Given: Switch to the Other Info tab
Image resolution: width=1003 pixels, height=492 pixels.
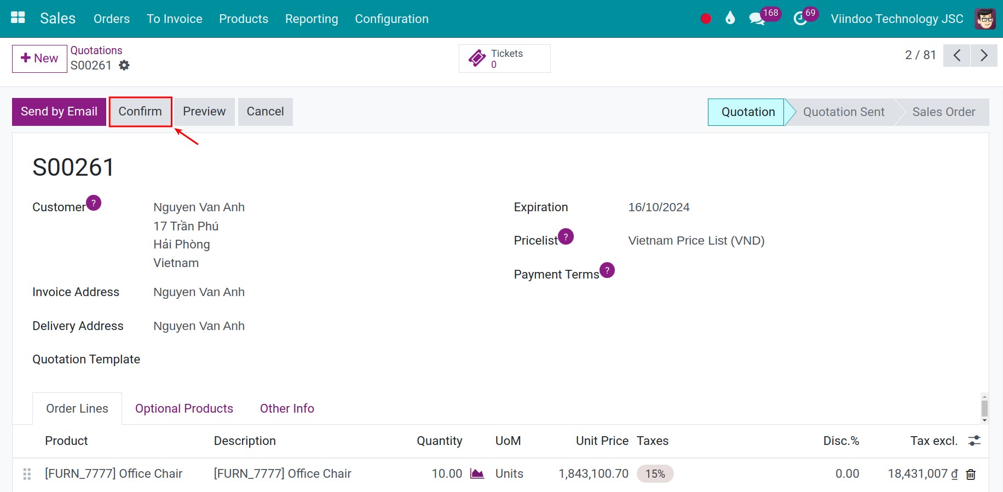Looking at the screenshot, I should pos(287,409).
